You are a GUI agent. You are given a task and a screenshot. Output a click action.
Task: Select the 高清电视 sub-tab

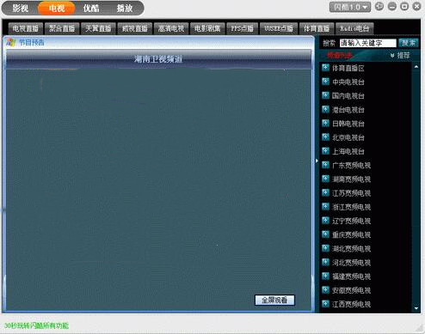coord(171,28)
